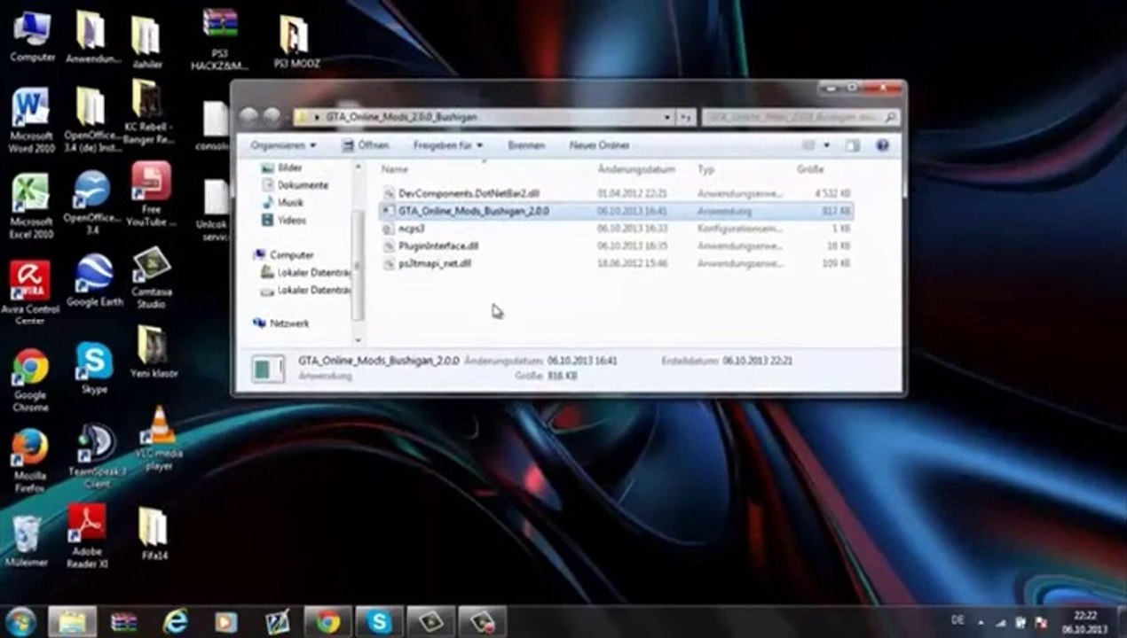Image resolution: width=1127 pixels, height=638 pixels.
Task: Toggle the preview pane icon in Explorer
Action: pyautogui.click(x=852, y=145)
